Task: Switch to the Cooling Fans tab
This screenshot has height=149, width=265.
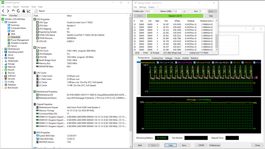Action: [x=158, y=58]
